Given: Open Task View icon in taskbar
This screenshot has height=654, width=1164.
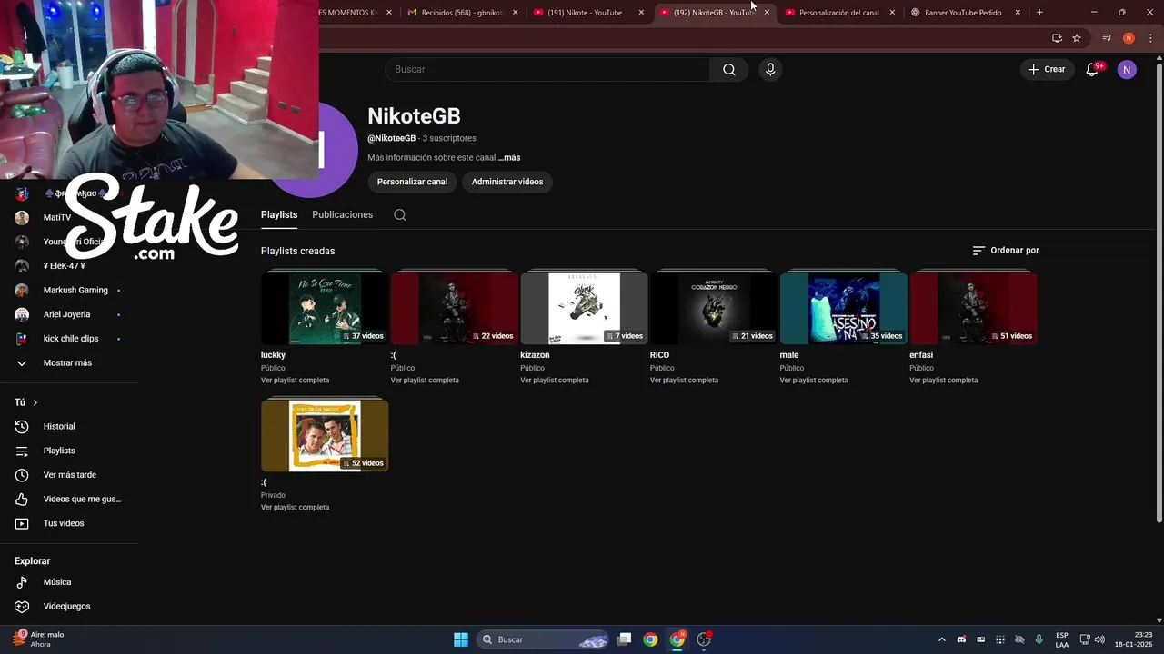Looking at the screenshot, I should pyautogui.click(x=624, y=639).
